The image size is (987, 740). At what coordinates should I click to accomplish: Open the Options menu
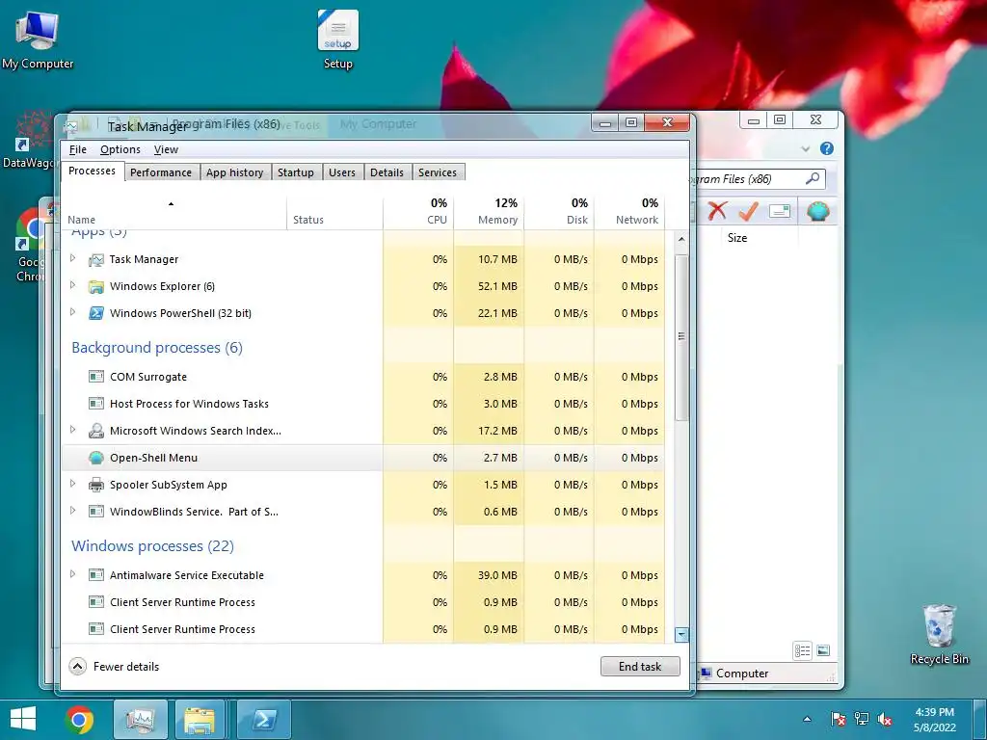(x=120, y=149)
